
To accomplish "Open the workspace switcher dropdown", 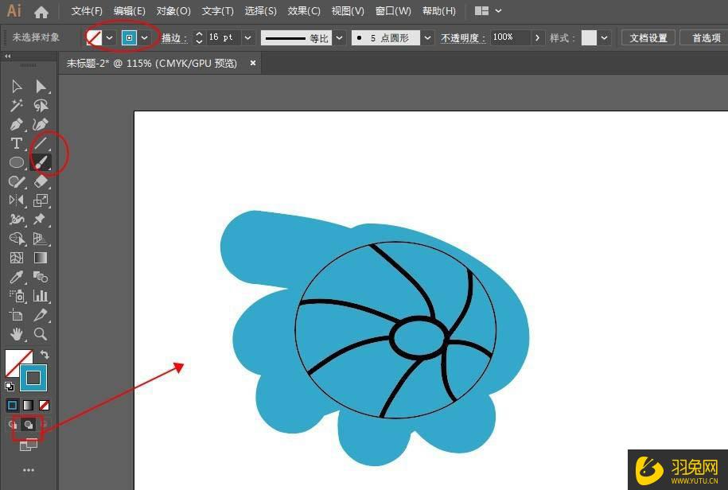I will click(488, 10).
